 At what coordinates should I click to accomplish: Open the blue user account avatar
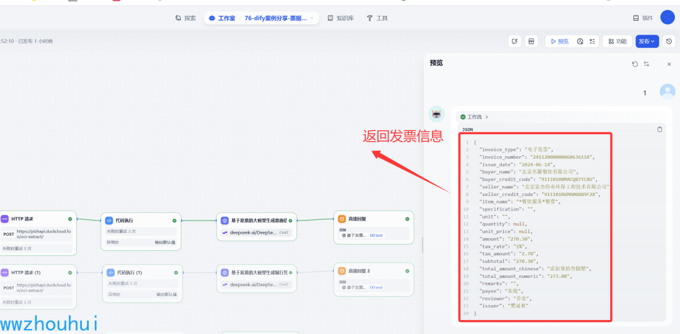pyautogui.click(x=667, y=18)
